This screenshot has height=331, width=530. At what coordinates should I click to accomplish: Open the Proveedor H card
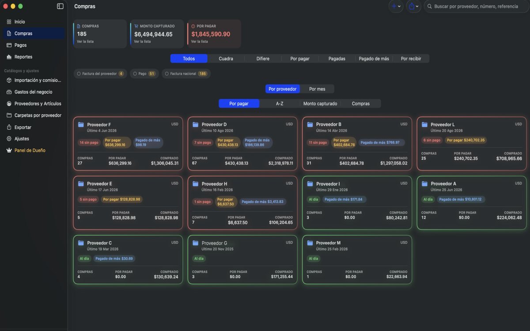242,203
